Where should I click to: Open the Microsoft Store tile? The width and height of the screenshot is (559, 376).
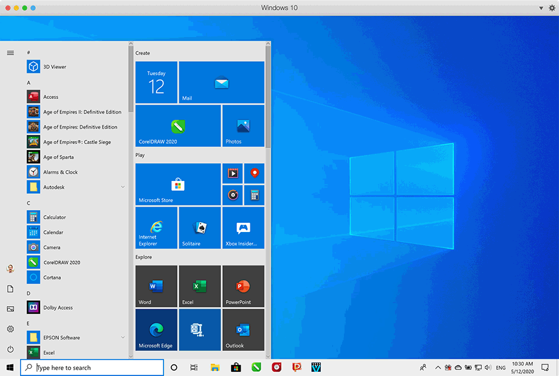pyautogui.click(x=178, y=184)
